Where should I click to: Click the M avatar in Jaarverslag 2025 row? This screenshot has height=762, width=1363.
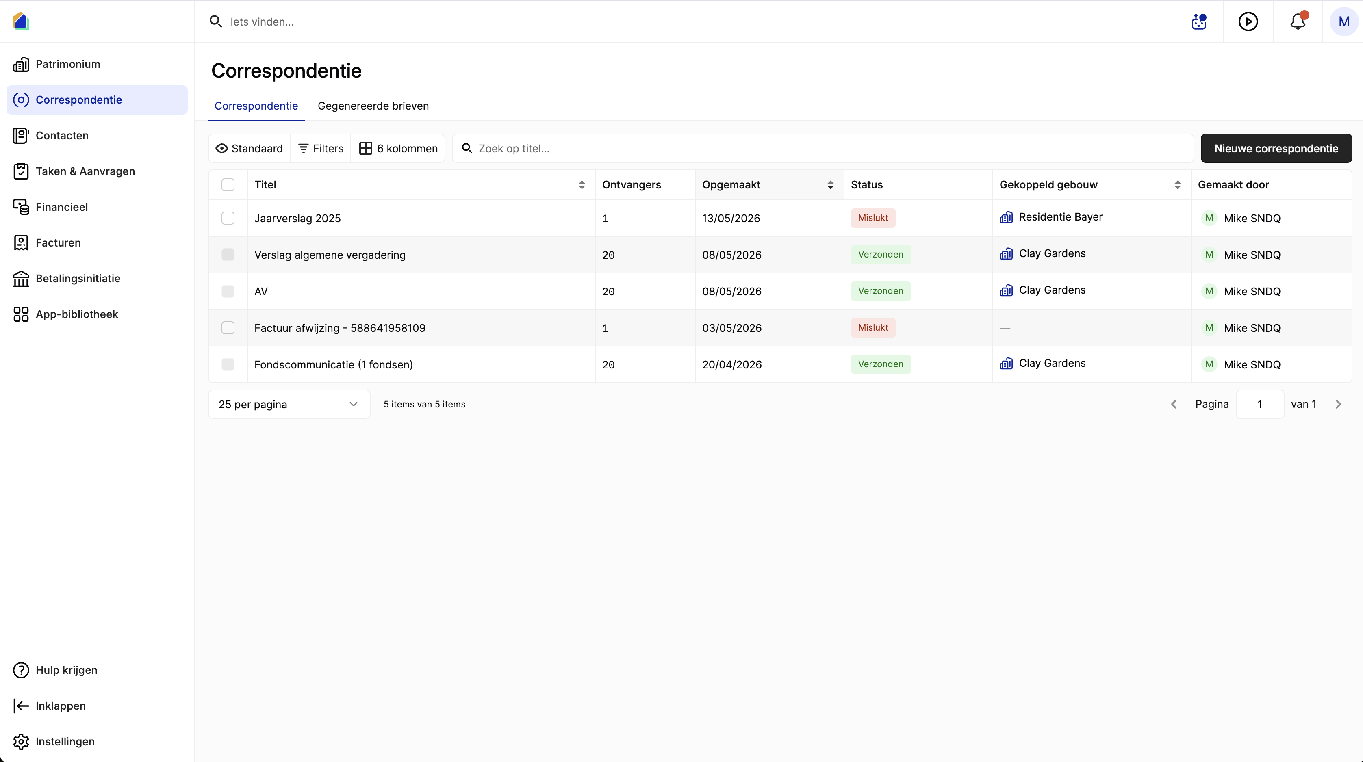click(1209, 219)
